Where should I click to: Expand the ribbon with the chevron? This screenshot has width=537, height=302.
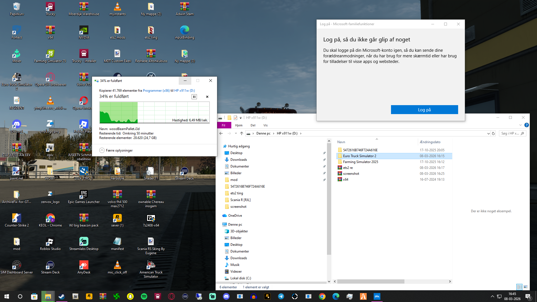520,125
